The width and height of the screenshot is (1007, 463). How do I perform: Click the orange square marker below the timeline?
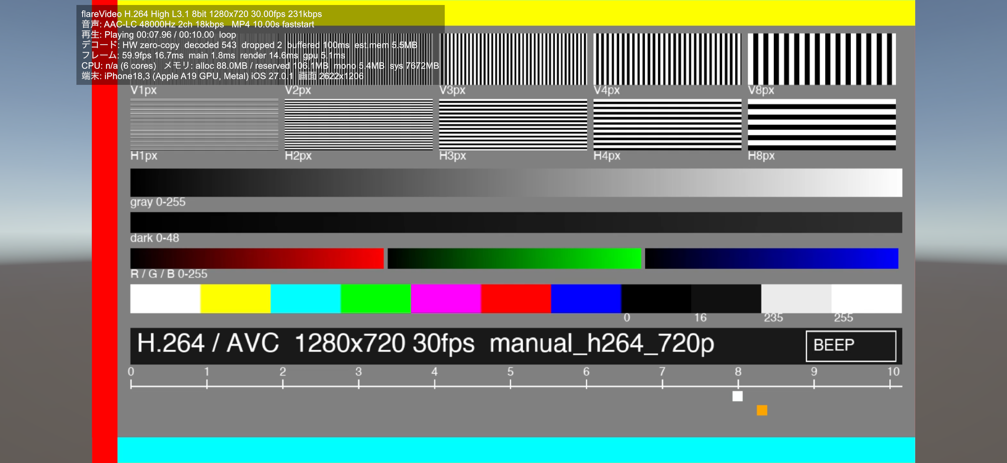762,410
